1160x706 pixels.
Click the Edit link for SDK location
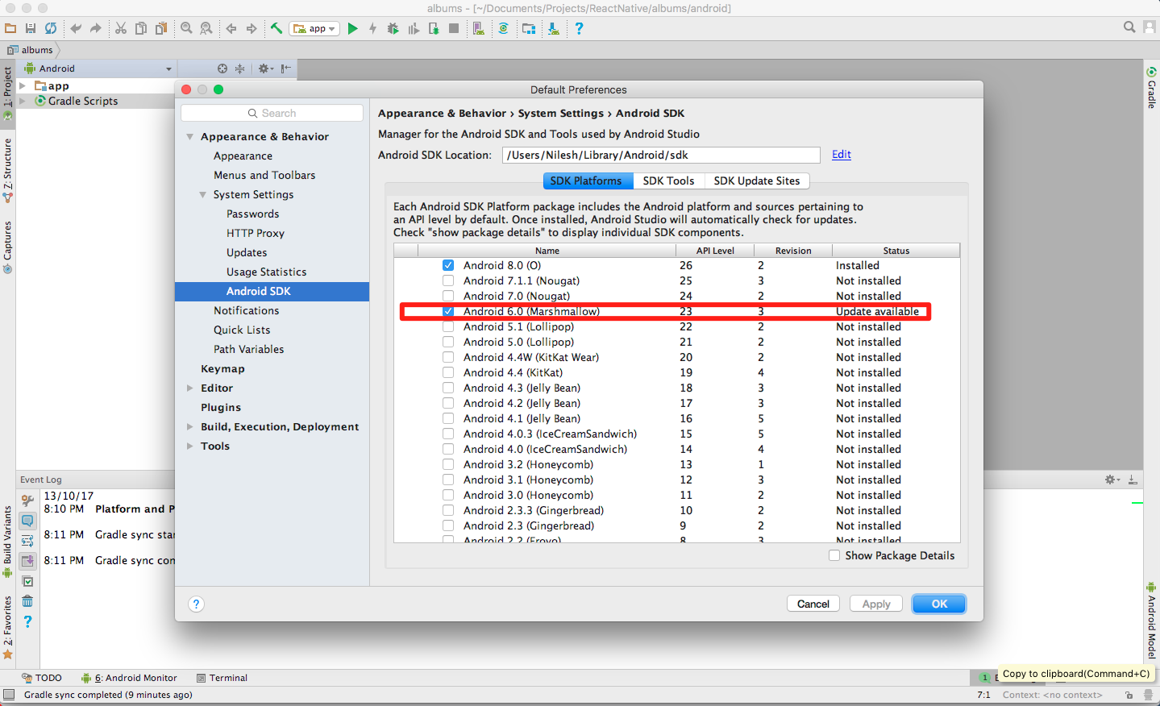click(841, 155)
